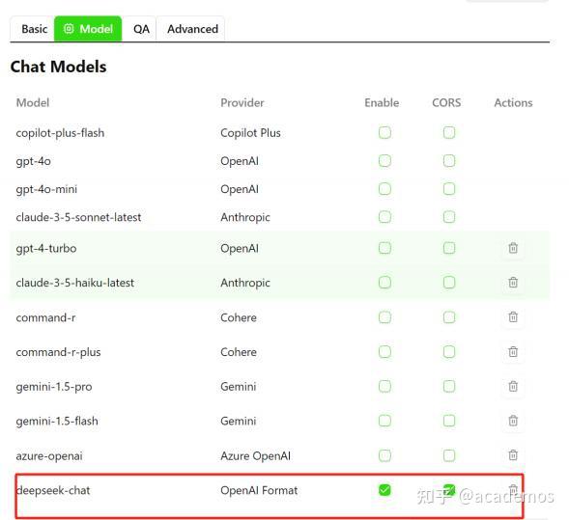The width and height of the screenshot is (569, 520).
Task: Toggle CORS for gemini-1.5-flash
Action: tap(449, 421)
